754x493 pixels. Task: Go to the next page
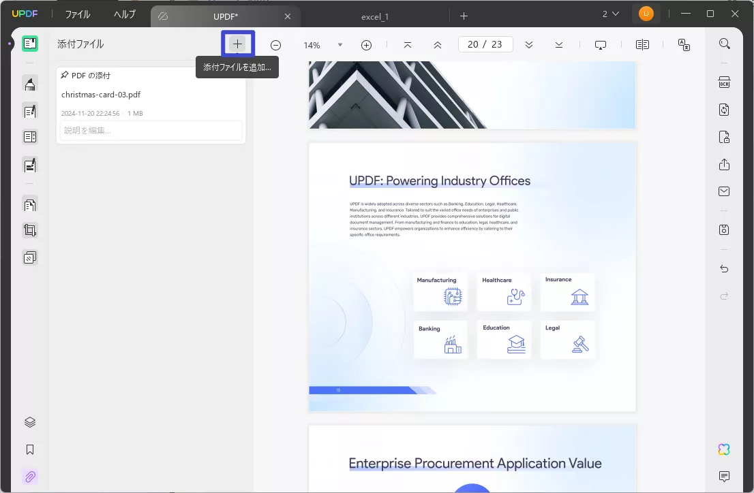click(529, 45)
